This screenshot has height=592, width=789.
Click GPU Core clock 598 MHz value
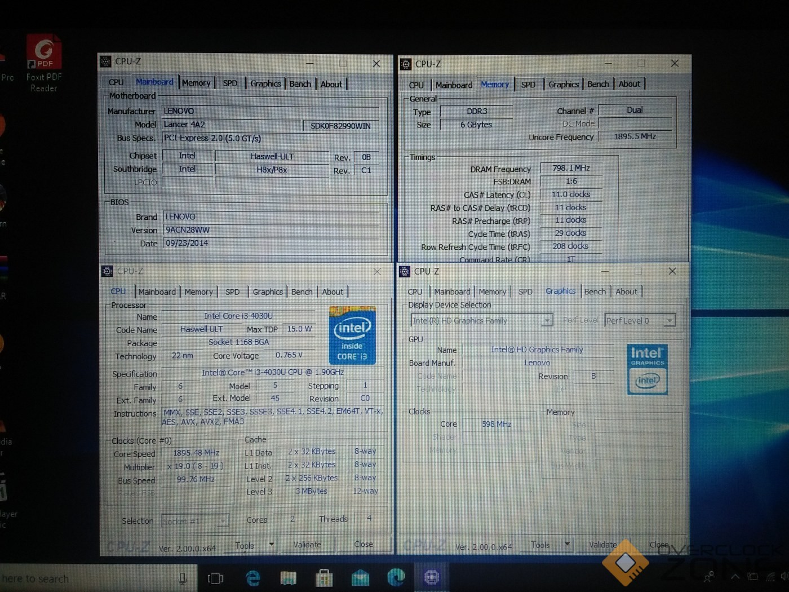click(x=497, y=425)
